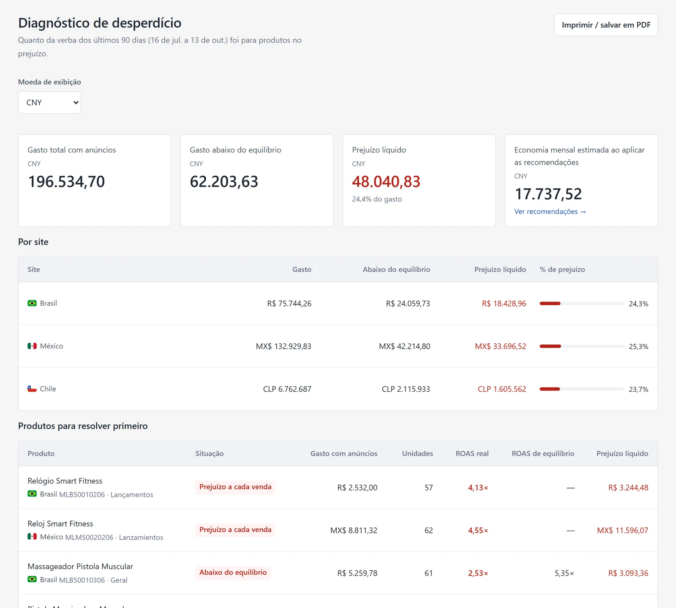
Task: Click the MX$ 11.596,07 product loss value
Action: 623,530
